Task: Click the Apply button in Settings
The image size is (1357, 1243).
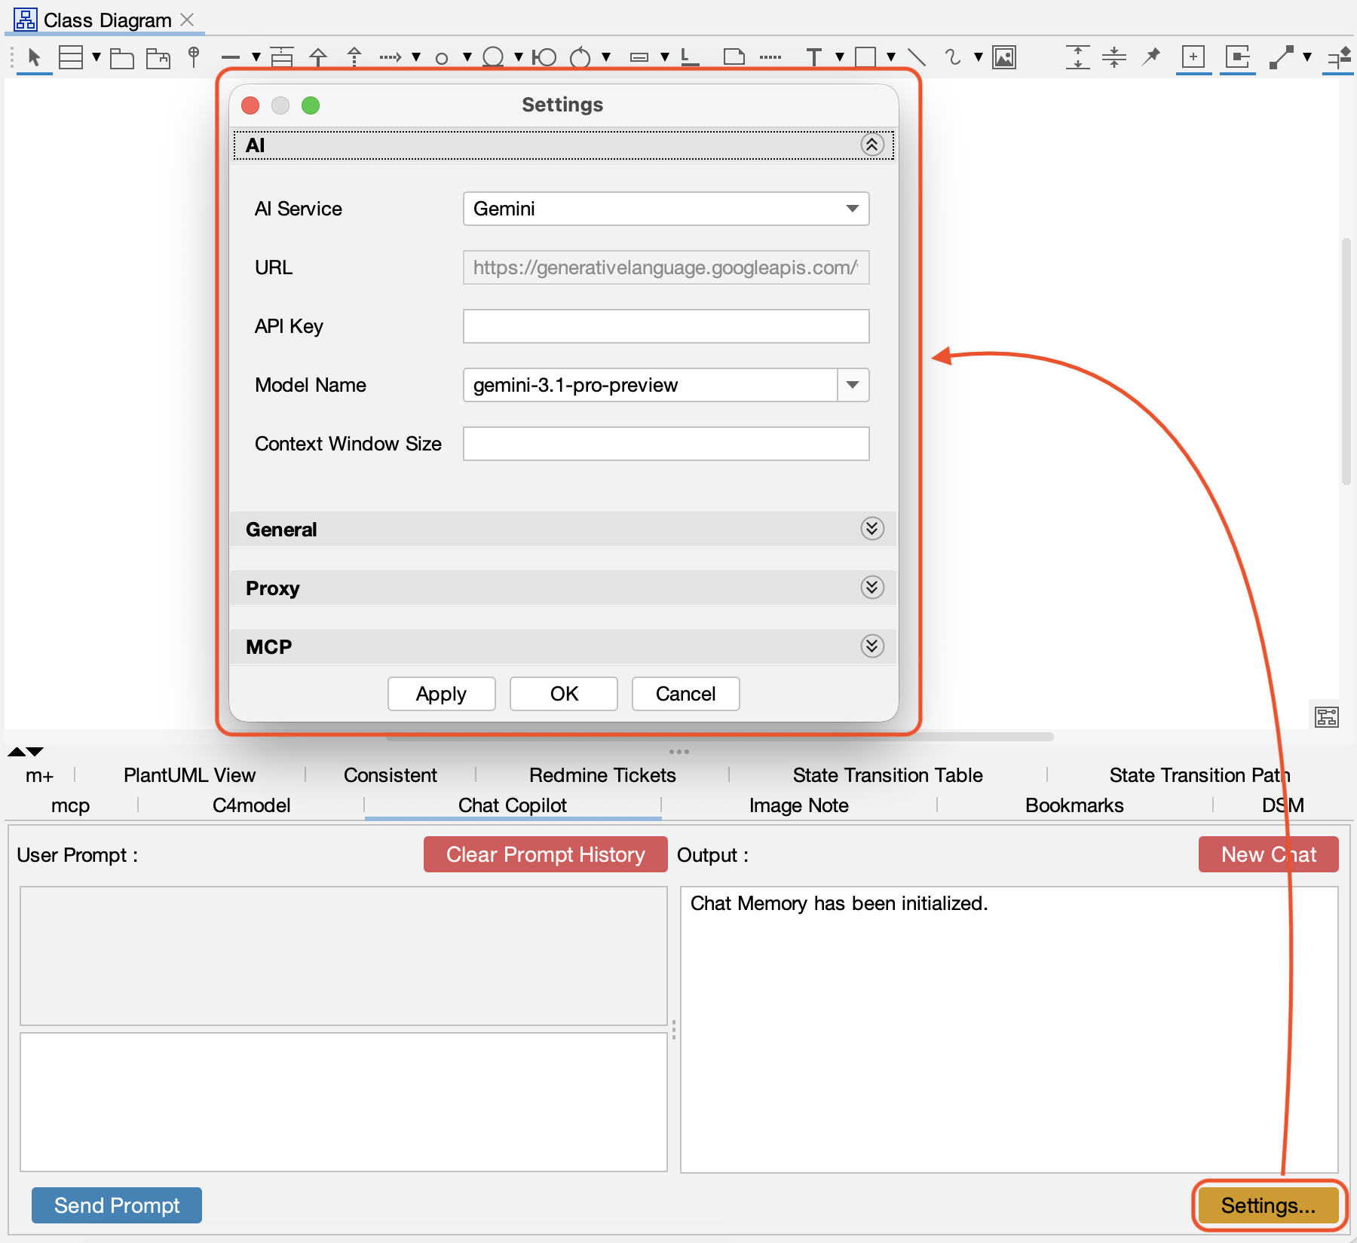Action: 441,694
